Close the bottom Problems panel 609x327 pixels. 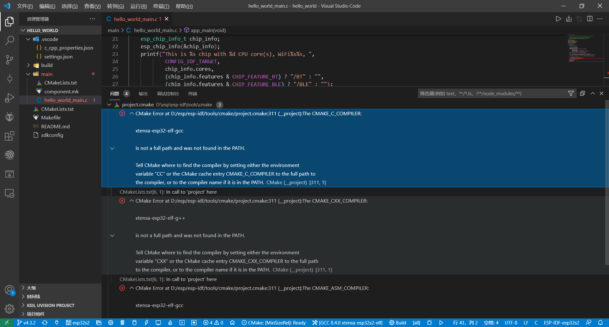tap(601, 93)
